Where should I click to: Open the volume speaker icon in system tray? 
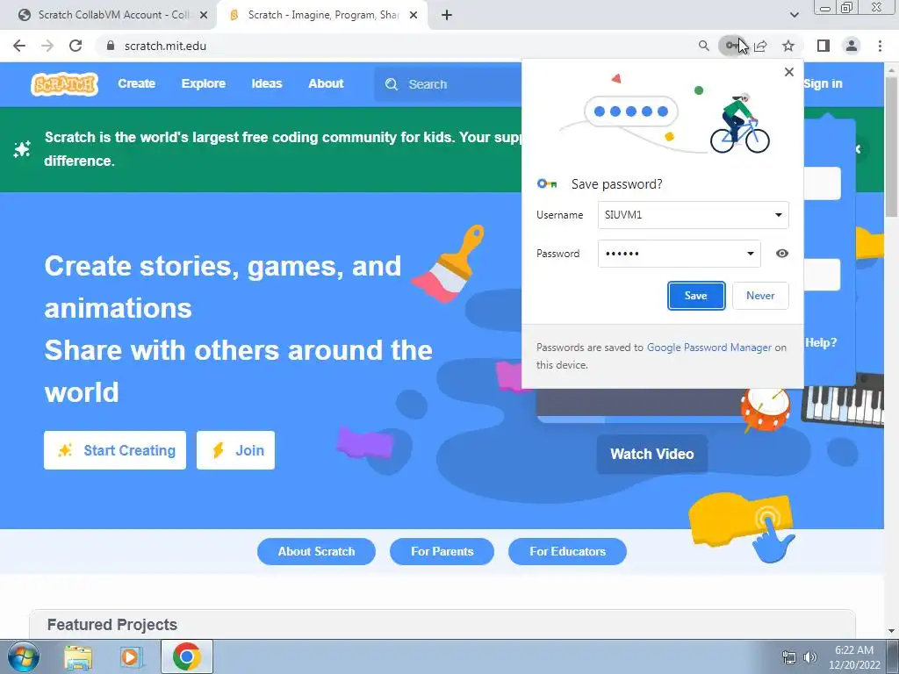point(810,657)
